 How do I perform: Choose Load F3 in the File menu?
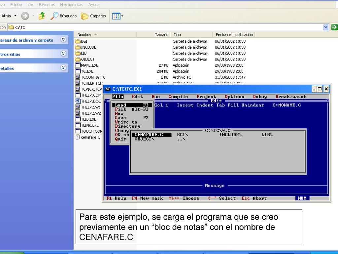(132, 105)
